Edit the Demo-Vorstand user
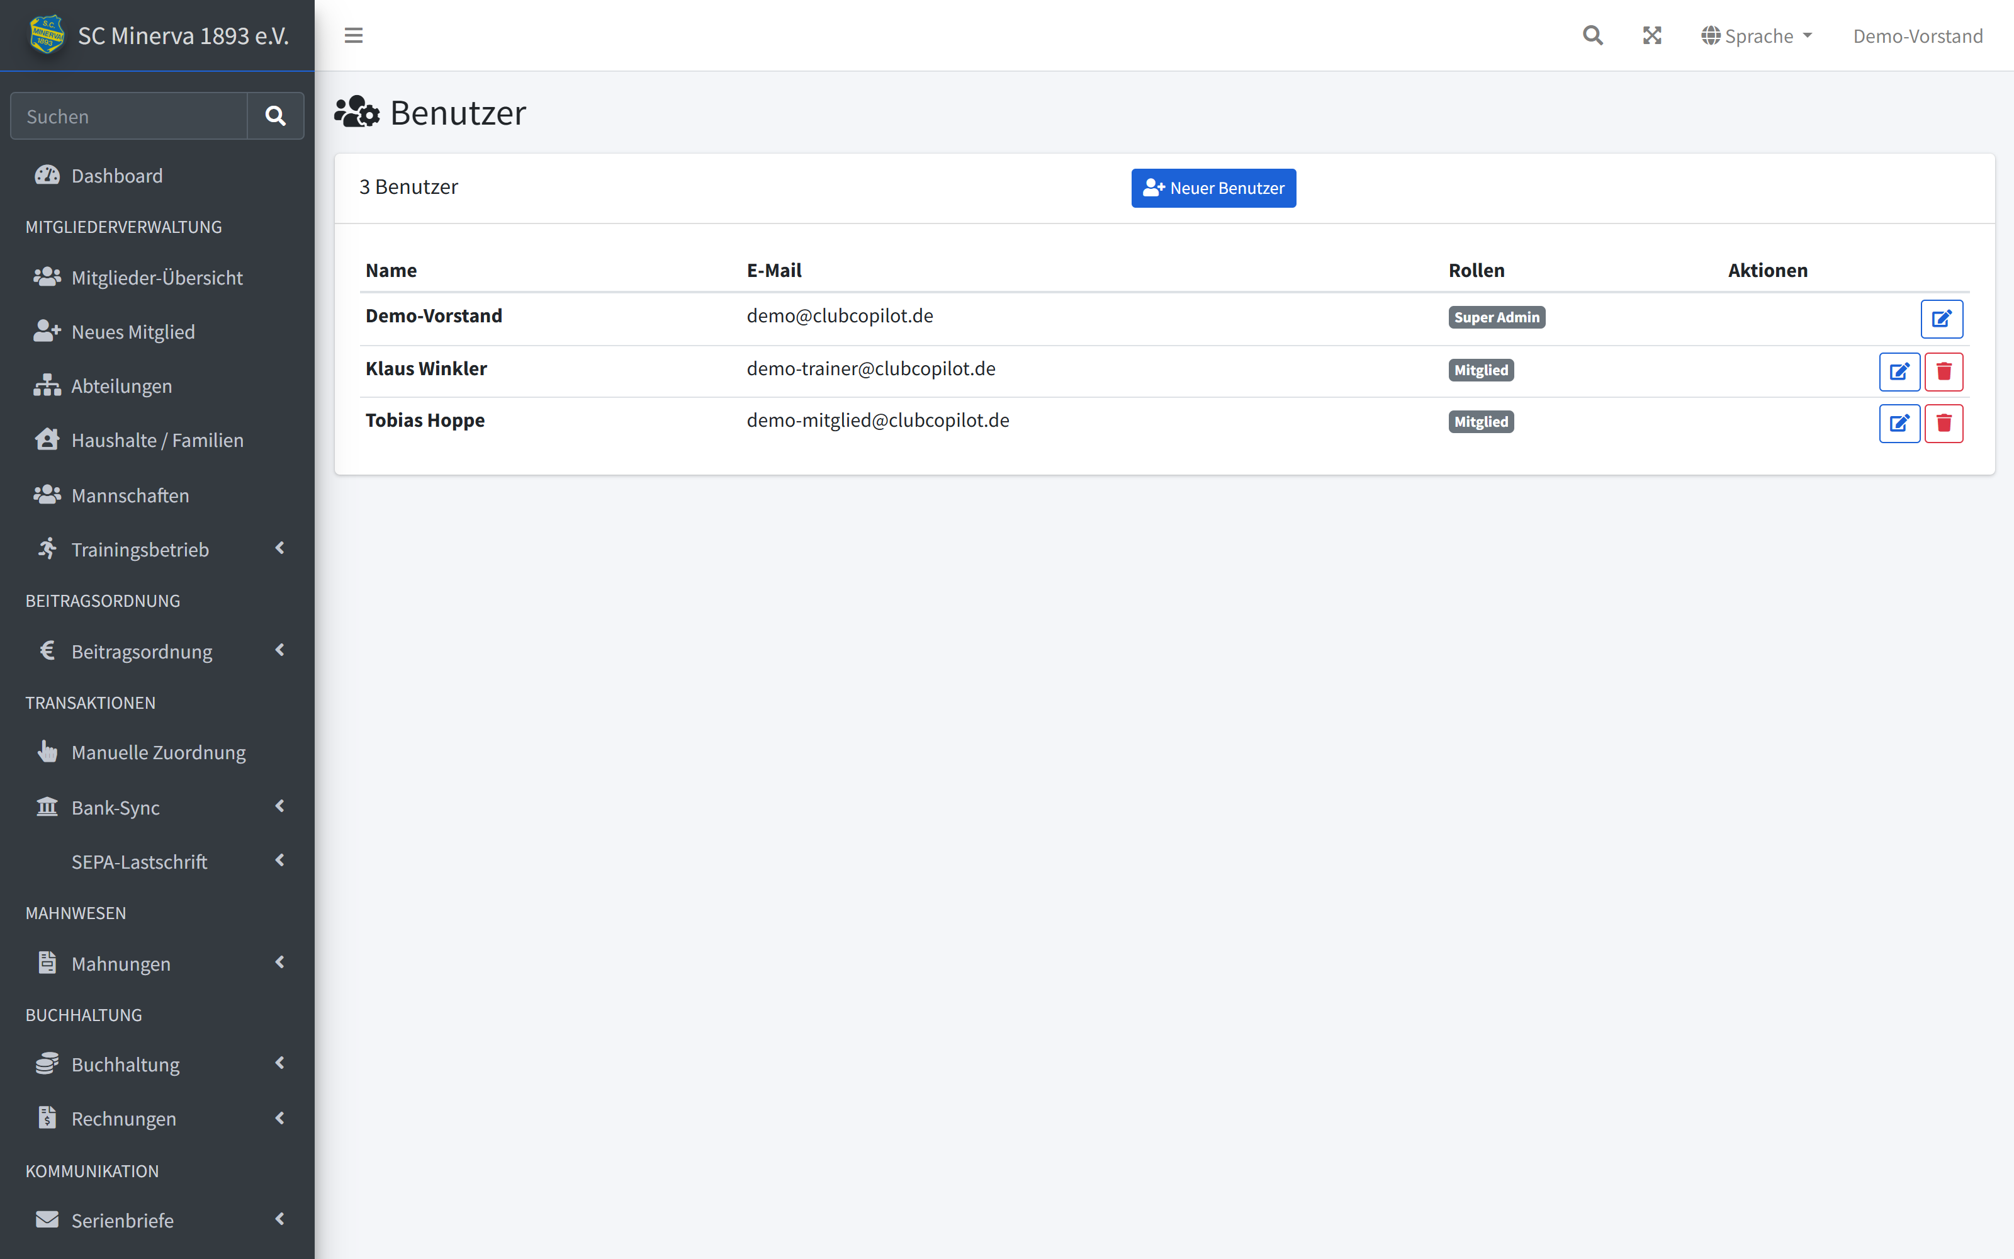 click(x=1942, y=319)
